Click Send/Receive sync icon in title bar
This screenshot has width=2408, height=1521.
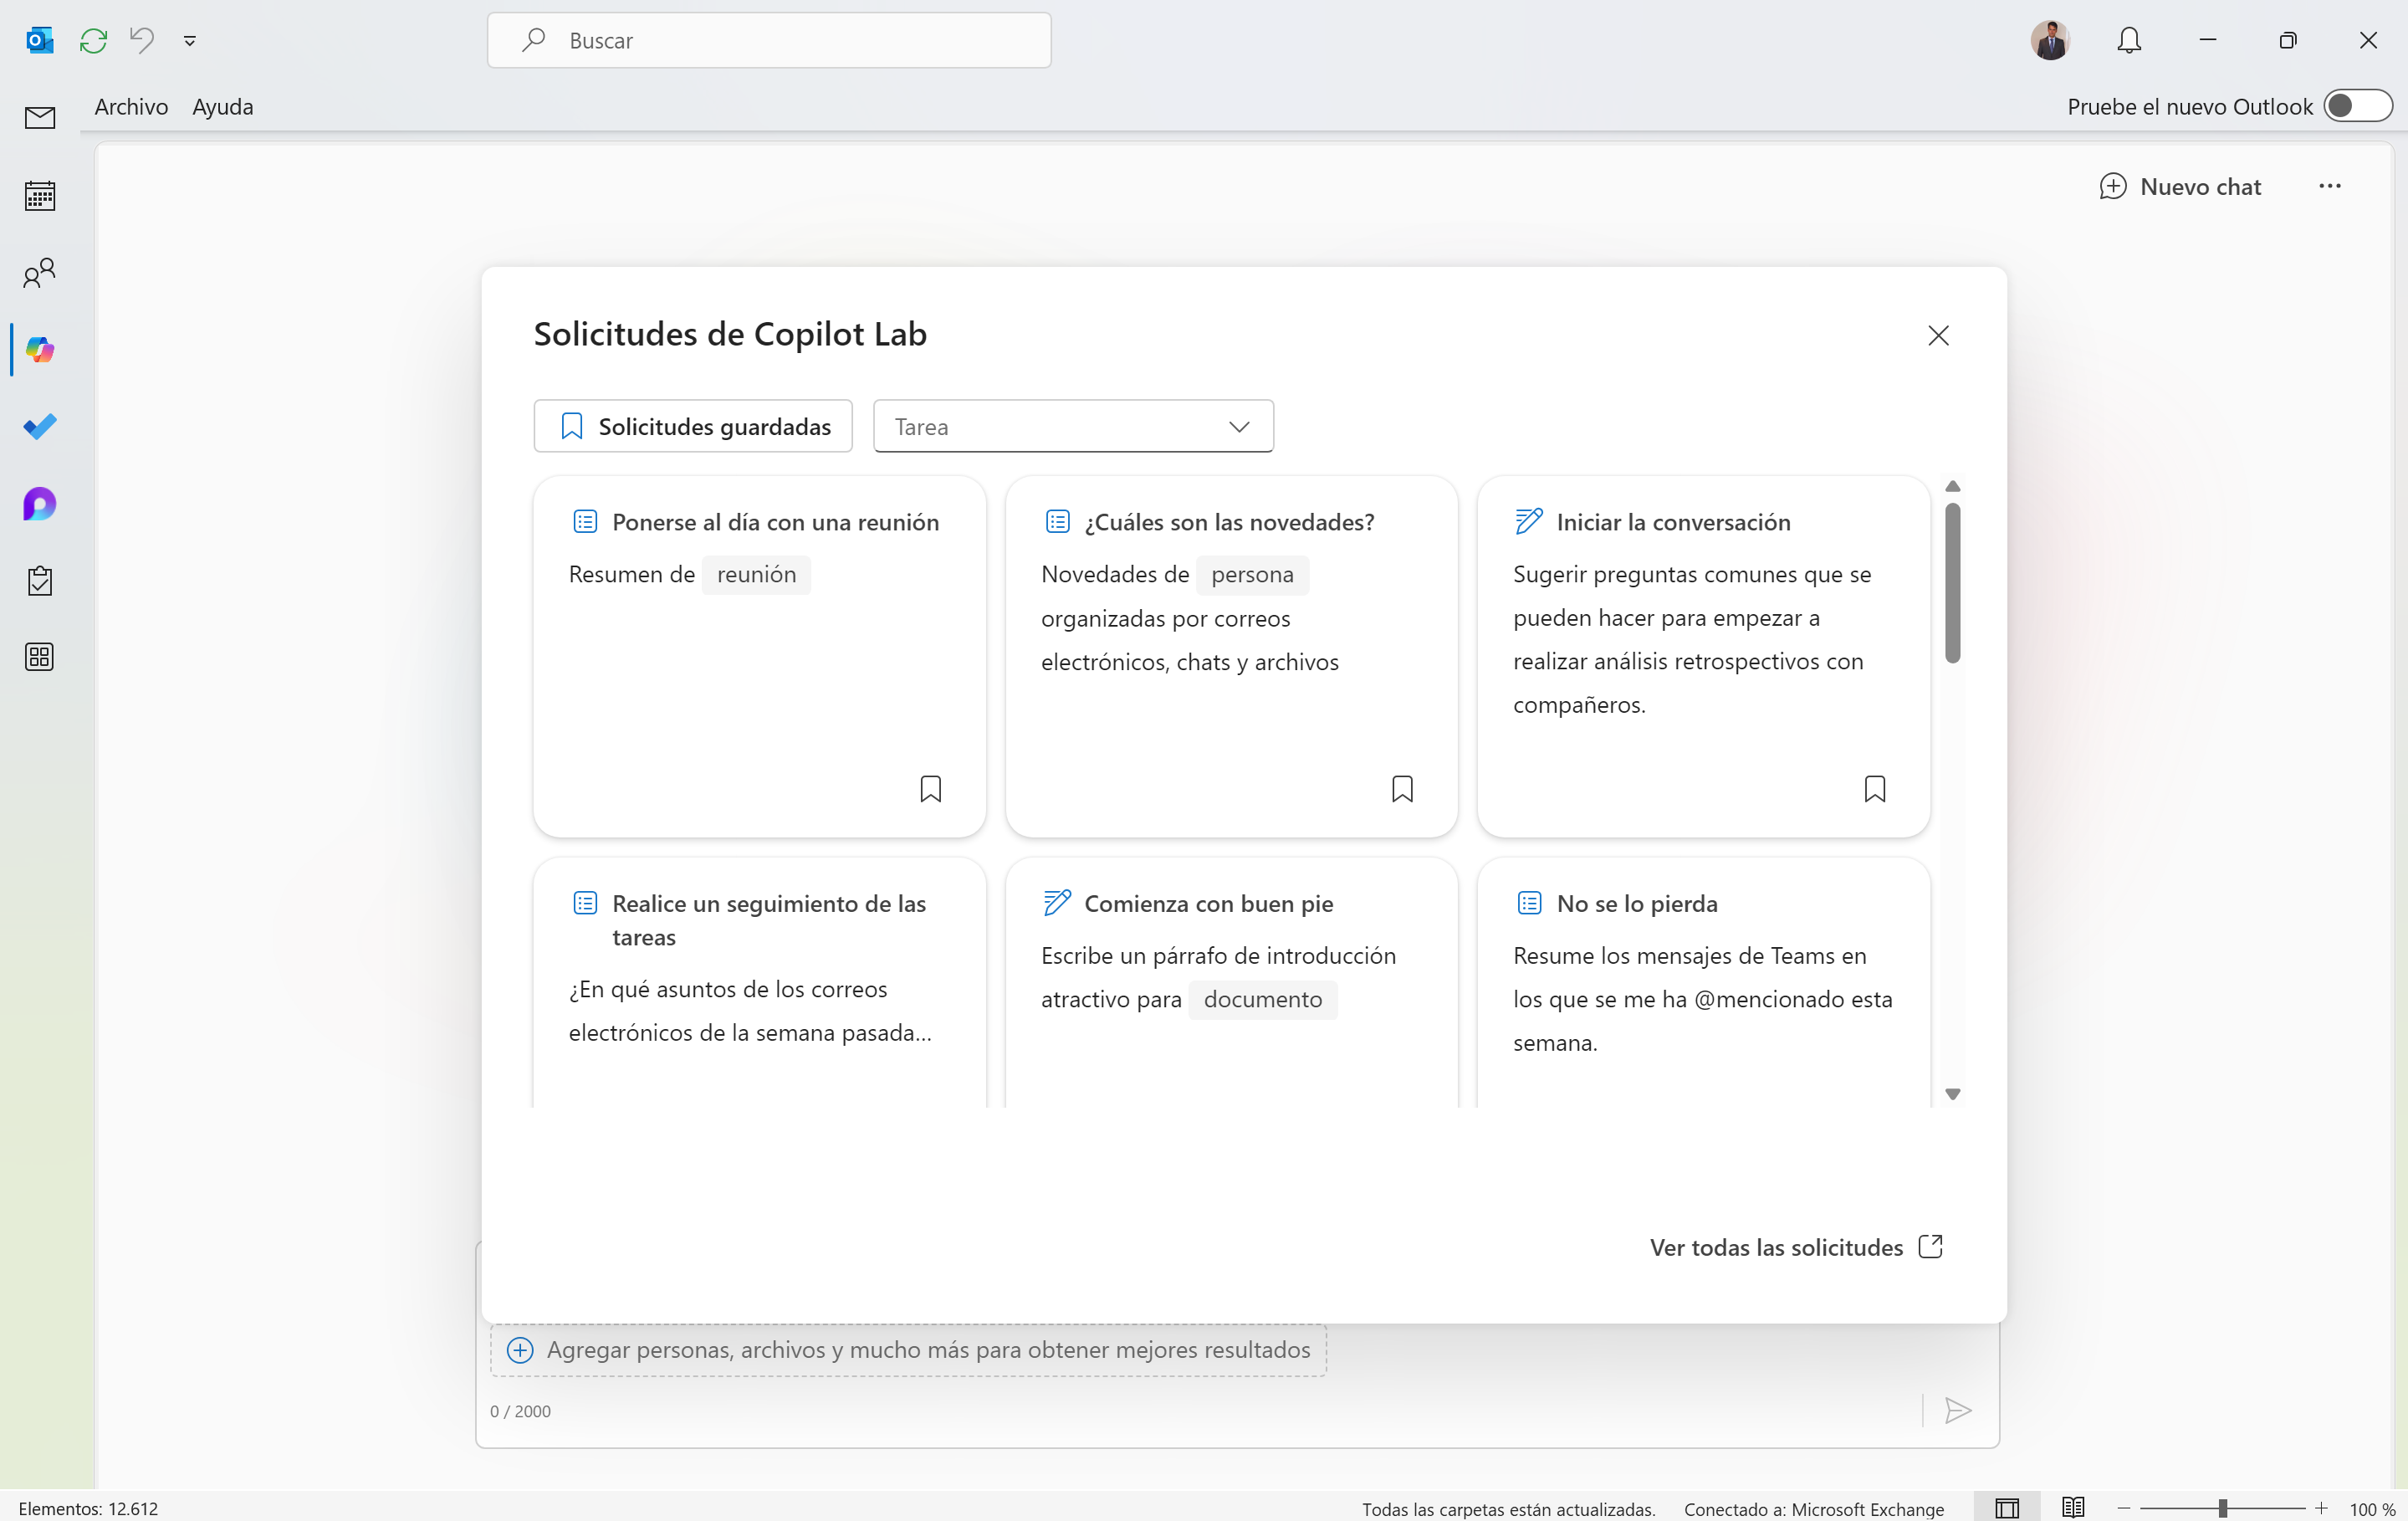click(94, 40)
